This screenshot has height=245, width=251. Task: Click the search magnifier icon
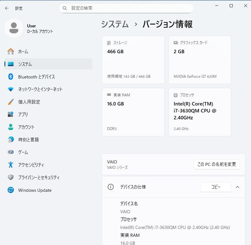64,8
